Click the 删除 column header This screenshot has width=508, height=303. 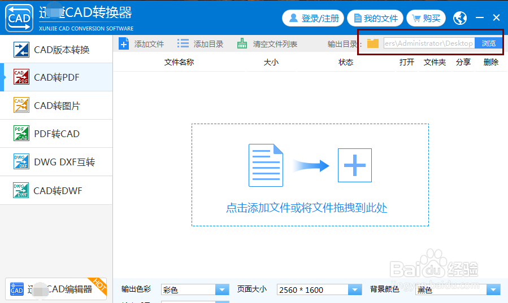[x=491, y=62]
